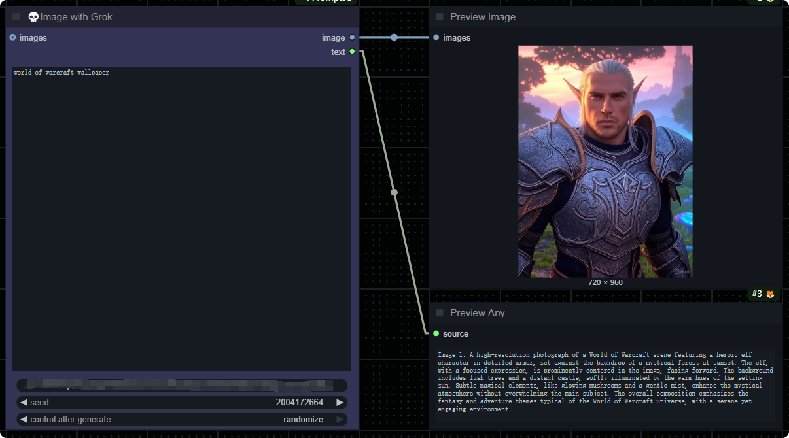Click the generated elf warrior preview image

coord(605,161)
